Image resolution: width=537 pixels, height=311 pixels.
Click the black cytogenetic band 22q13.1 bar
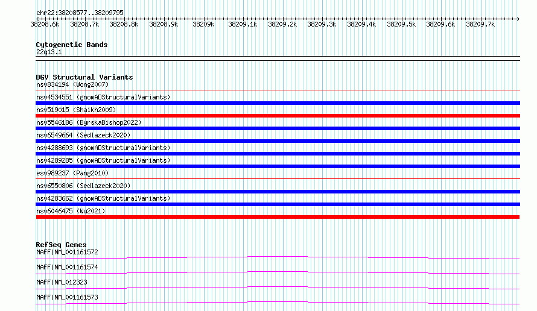click(x=278, y=58)
